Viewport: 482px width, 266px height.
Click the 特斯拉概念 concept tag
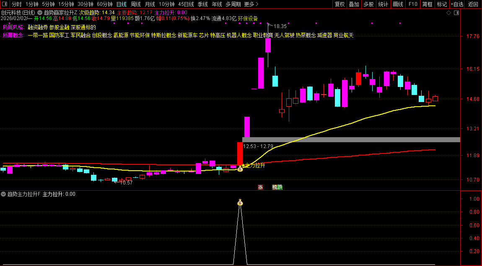(163, 36)
